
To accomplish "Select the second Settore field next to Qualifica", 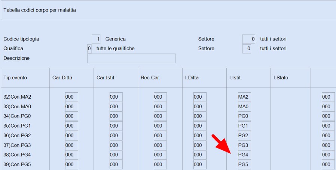I will point(247,49).
